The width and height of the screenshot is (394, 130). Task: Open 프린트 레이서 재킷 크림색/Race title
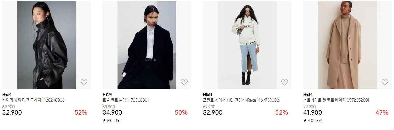tap(241, 100)
